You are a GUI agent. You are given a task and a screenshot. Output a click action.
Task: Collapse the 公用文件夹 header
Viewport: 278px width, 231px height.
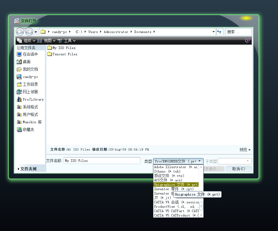click(26, 48)
